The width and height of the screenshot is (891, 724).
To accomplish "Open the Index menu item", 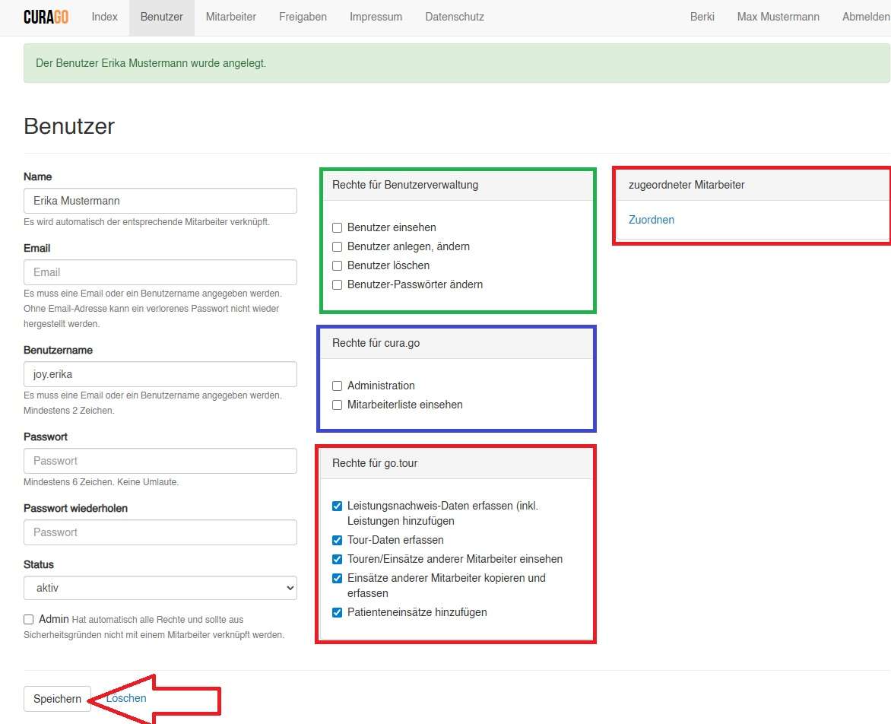I will (x=104, y=17).
